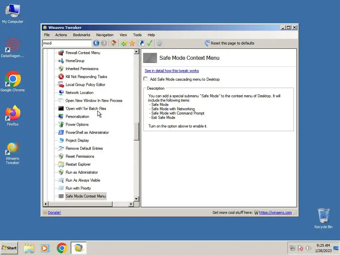Click horizontal scrollbar left arrow in tree
The width and height of the screenshot is (340, 255).
click(45, 204)
